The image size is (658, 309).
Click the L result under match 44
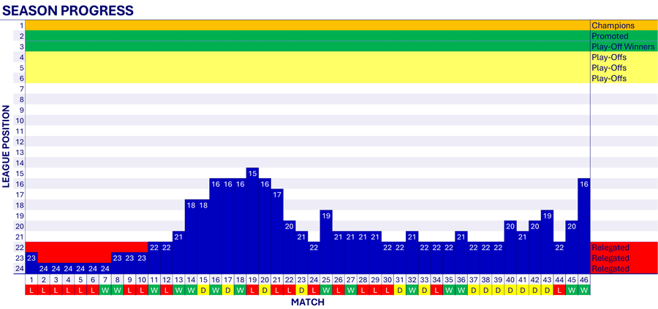[559, 290]
